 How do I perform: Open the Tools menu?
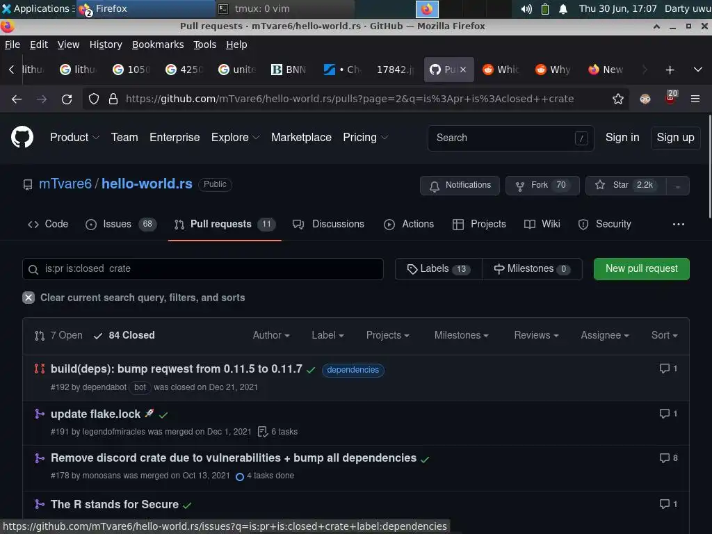pyautogui.click(x=205, y=44)
